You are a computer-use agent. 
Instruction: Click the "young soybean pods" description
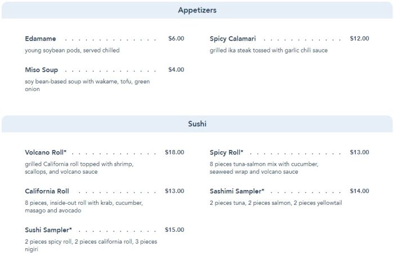[x=72, y=50]
